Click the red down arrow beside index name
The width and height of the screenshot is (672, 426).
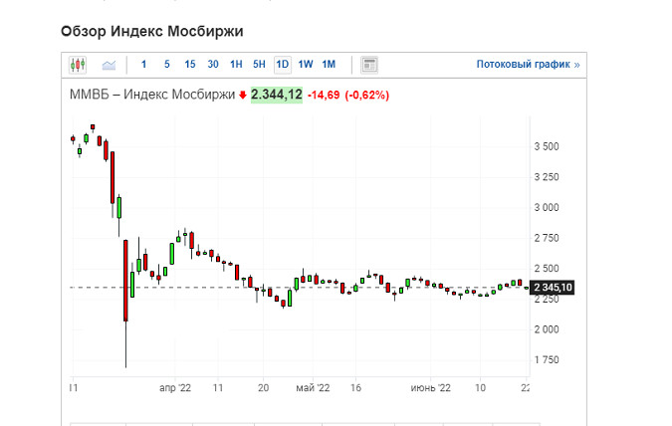point(243,96)
